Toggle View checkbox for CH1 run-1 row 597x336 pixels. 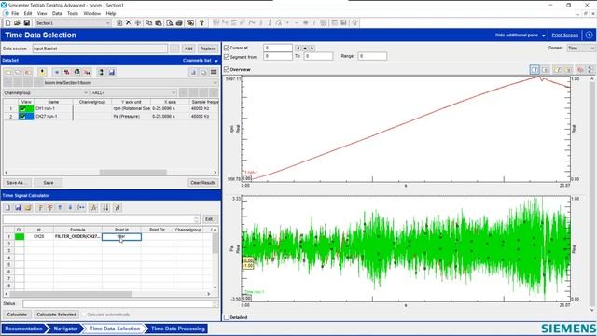point(22,108)
